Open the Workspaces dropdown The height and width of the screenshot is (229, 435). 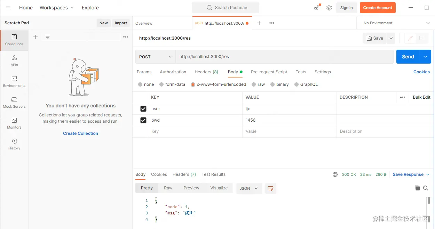coord(57,8)
